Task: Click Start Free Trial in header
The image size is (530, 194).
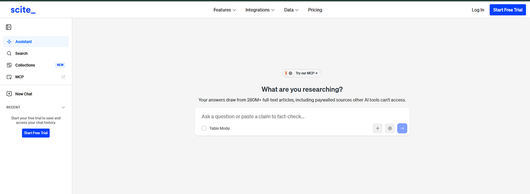Action: pos(508,10)
